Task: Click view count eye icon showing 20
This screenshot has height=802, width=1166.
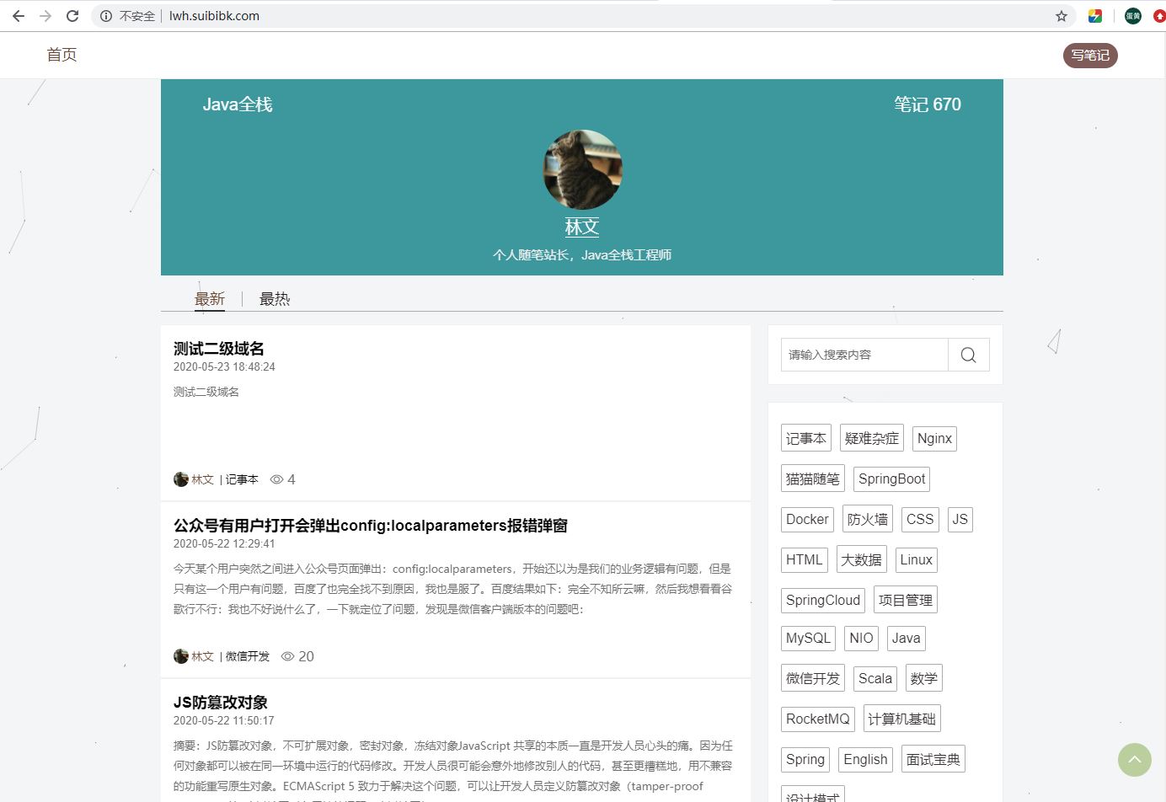Action: 287,656
